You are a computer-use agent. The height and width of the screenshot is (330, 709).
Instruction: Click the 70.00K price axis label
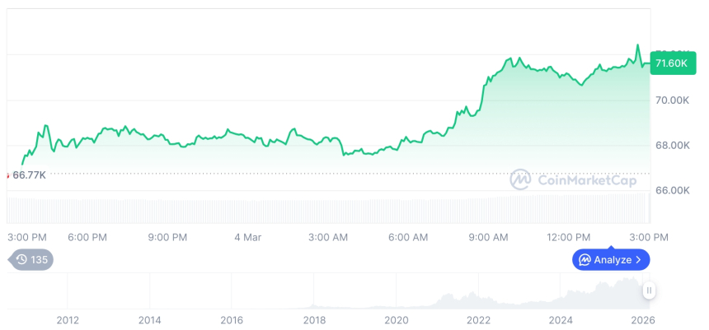pyautogui.click(x=671, y=100)
